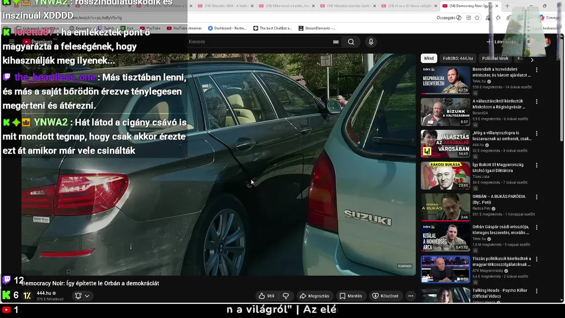565x318 pixels.
Task: Select the 'Politikai hírek' filter chip
Action: coord(495,58)
